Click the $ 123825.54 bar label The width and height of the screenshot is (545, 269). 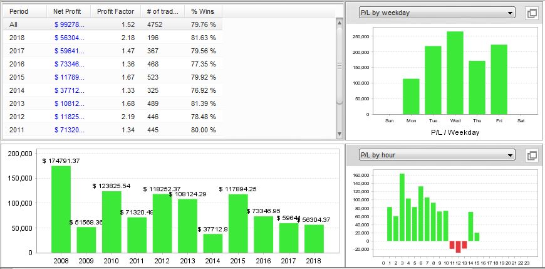pos(112,186)
